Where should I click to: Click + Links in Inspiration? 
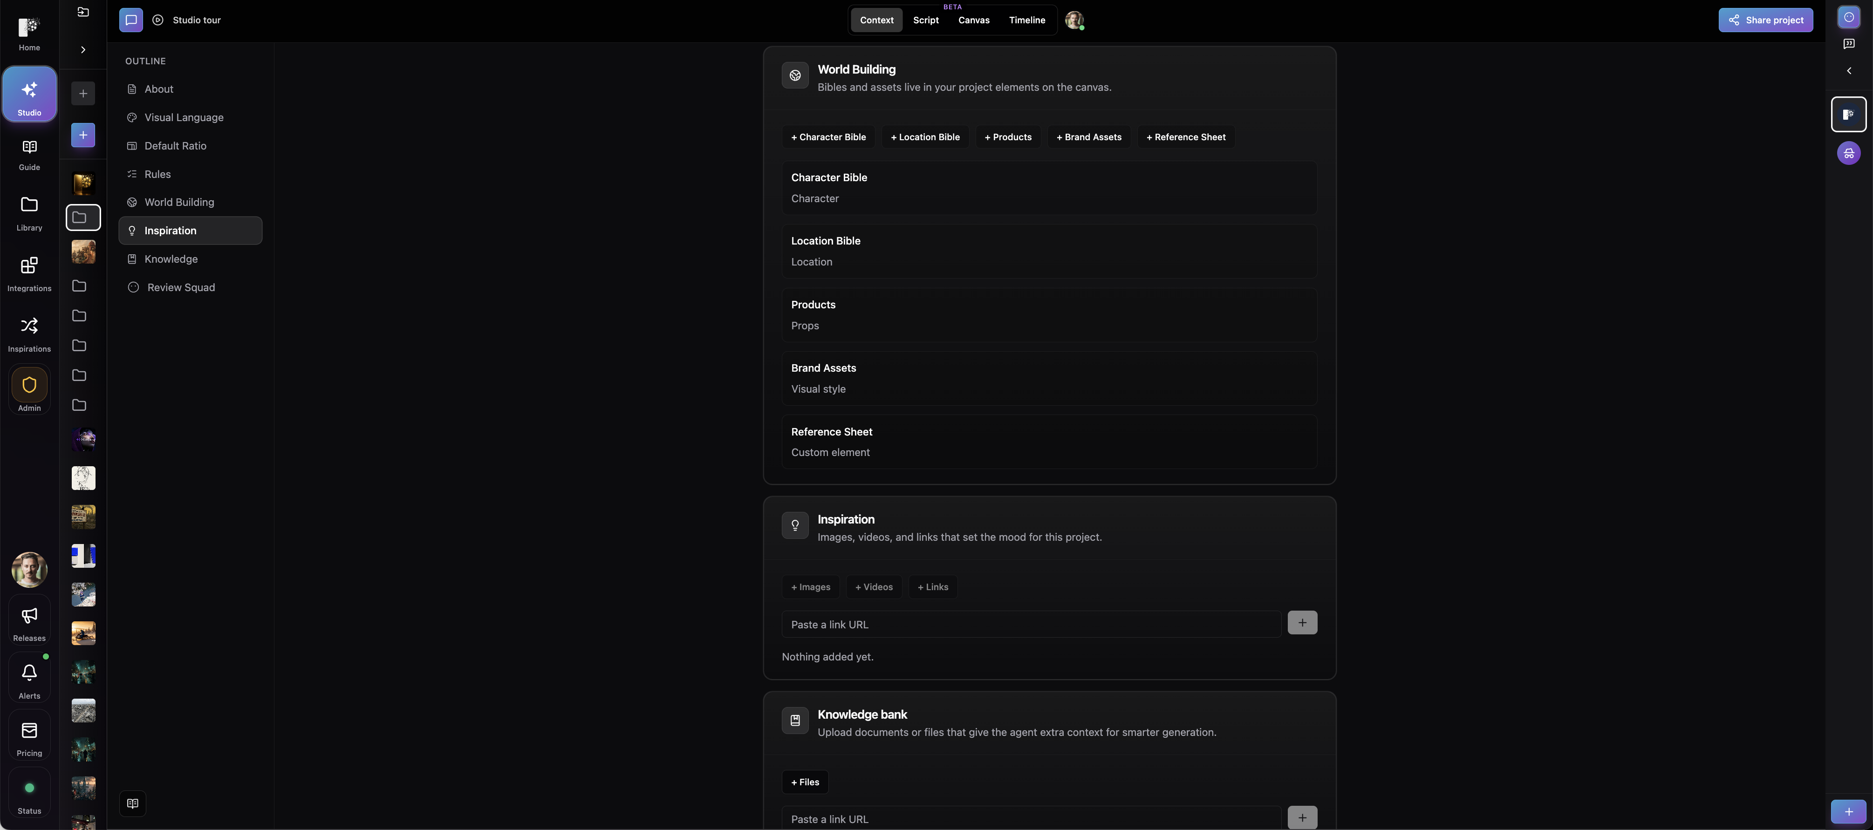[x=933, y=587]
